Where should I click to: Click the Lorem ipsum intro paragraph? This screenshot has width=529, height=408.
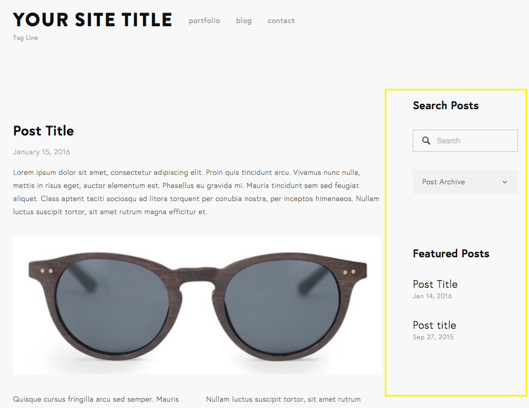coord(196,192)
